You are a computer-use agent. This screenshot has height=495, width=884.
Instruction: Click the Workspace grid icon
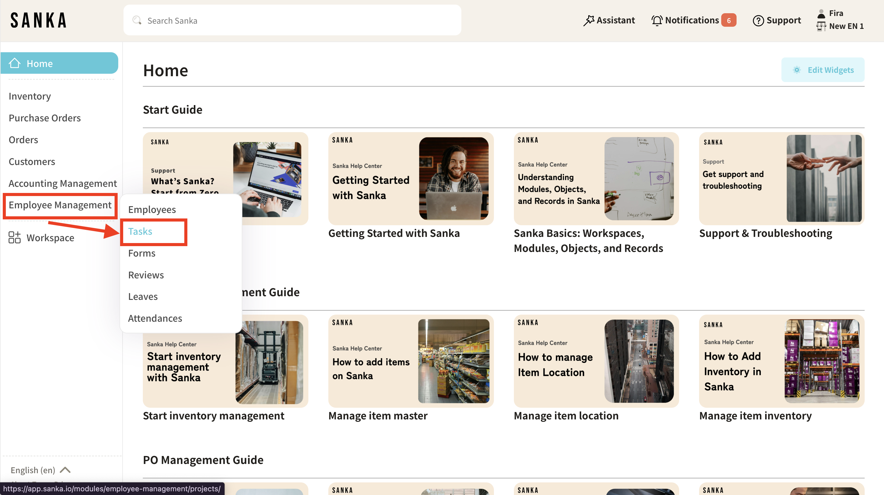tap(15, 238)
